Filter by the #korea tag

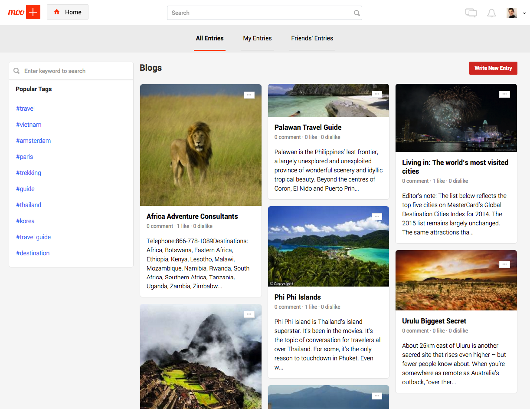tap(25, 221)
